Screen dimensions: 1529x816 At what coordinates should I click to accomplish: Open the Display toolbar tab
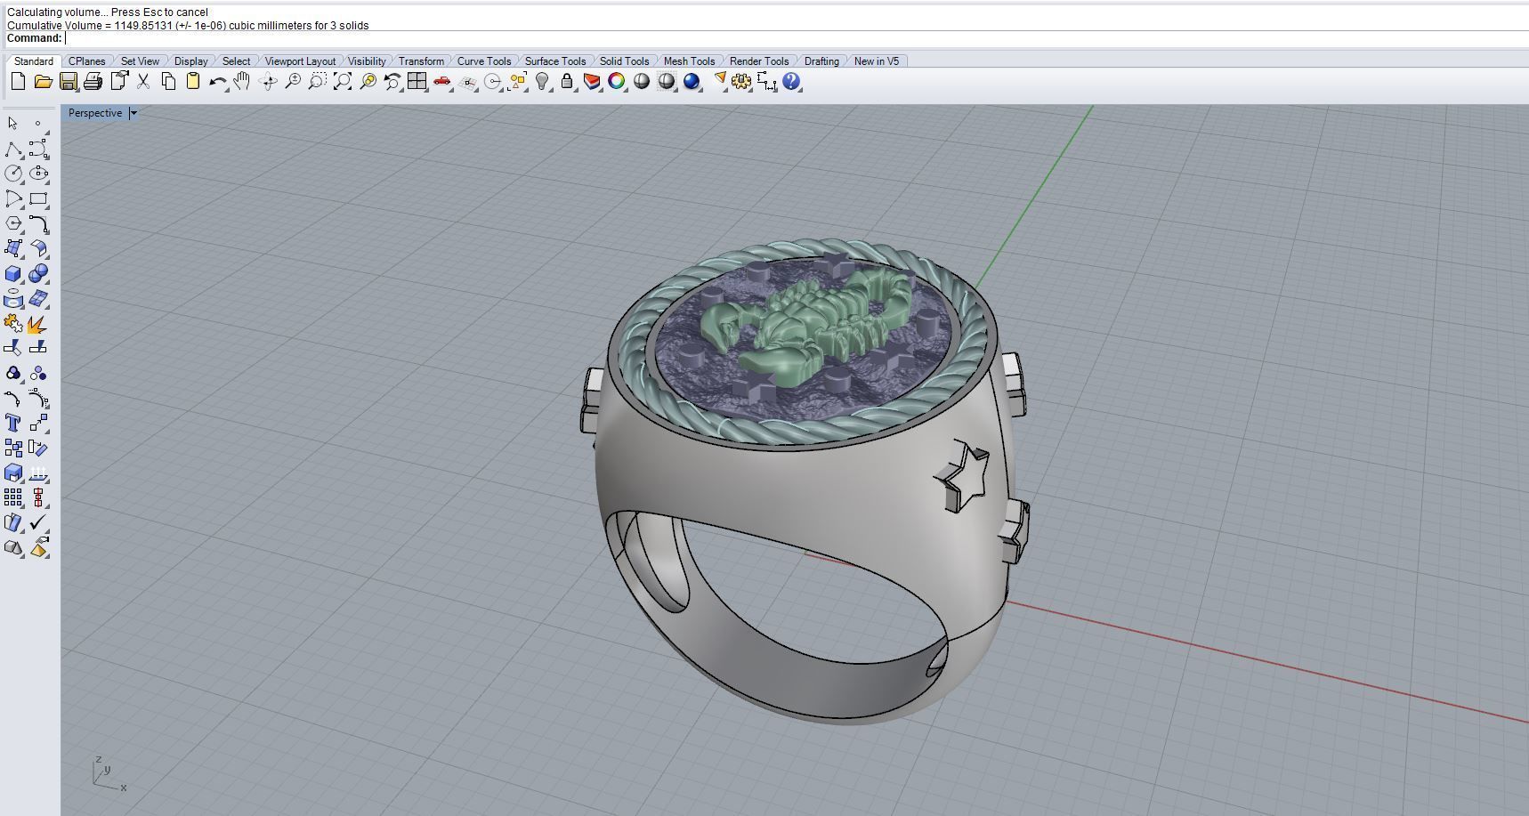click(x=190, y=61)
